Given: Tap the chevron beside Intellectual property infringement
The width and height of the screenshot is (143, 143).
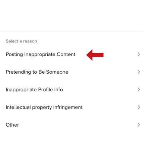Looking at the screenshot, I should coord(139,107).
